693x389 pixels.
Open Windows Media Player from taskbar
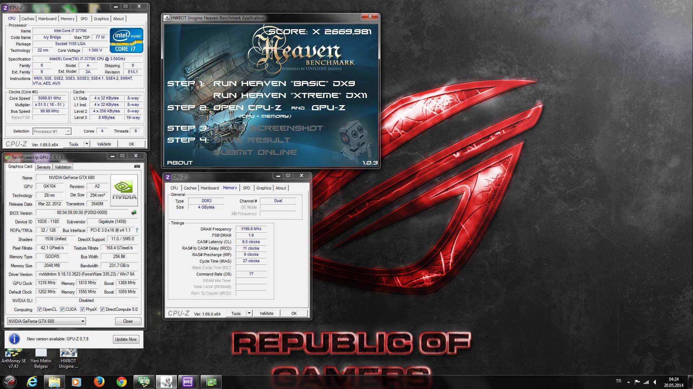click(76, 382)
